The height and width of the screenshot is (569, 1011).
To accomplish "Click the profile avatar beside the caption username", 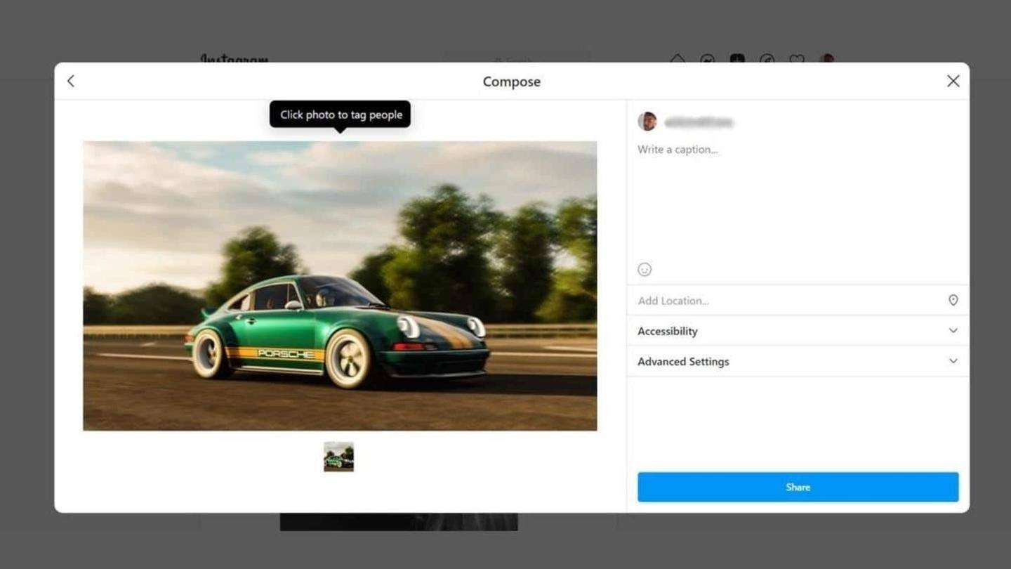I will (647, 122).
